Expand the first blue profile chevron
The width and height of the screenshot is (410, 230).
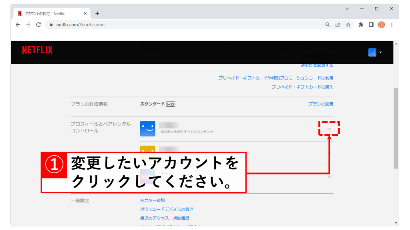pyautogui.click(x=329, y=129)
